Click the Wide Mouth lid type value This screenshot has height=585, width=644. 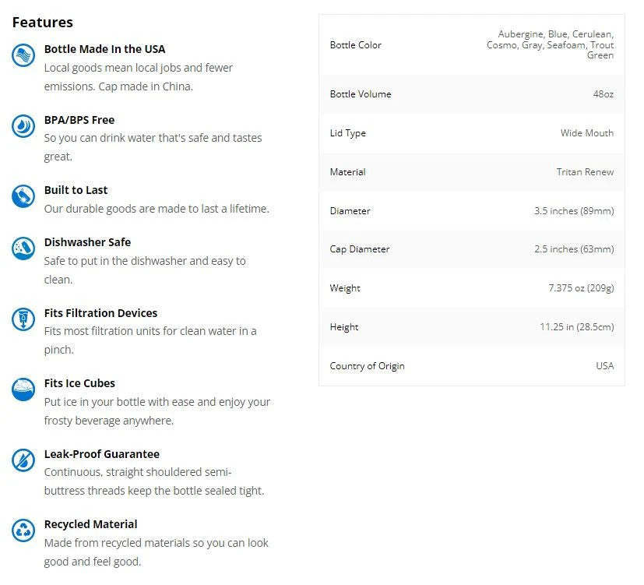point(587,133)
